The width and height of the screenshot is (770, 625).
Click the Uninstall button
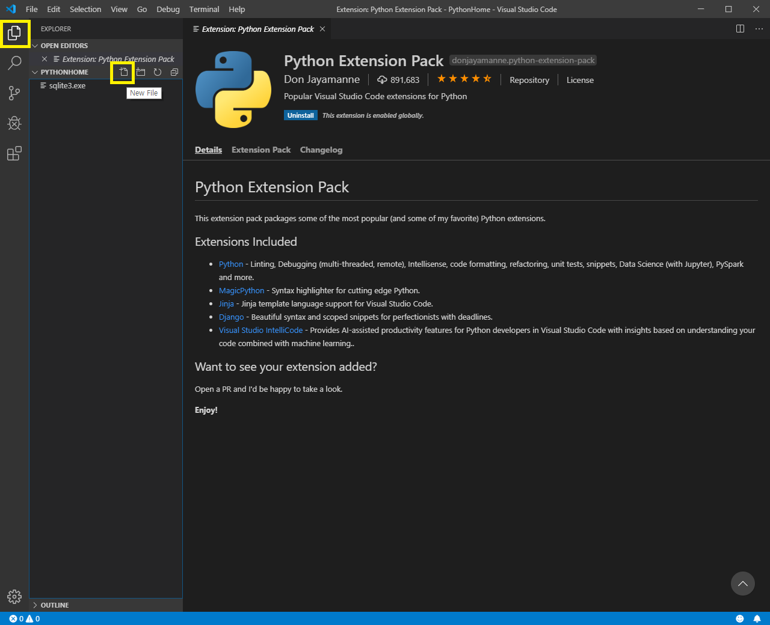click(301, 115)
